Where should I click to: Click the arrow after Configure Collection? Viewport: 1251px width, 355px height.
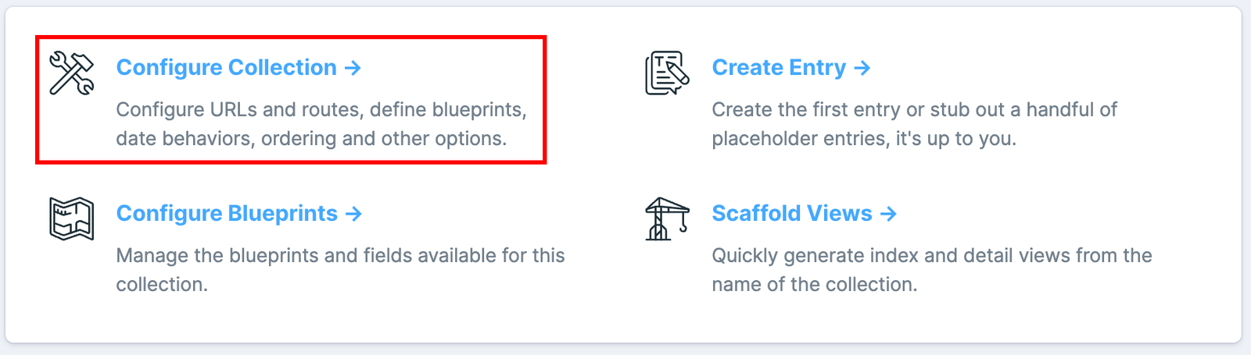click(353, 68)
